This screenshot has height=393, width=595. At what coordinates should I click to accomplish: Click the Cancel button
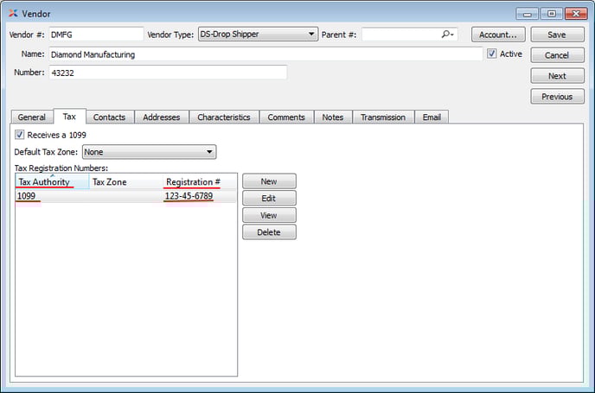557,55
